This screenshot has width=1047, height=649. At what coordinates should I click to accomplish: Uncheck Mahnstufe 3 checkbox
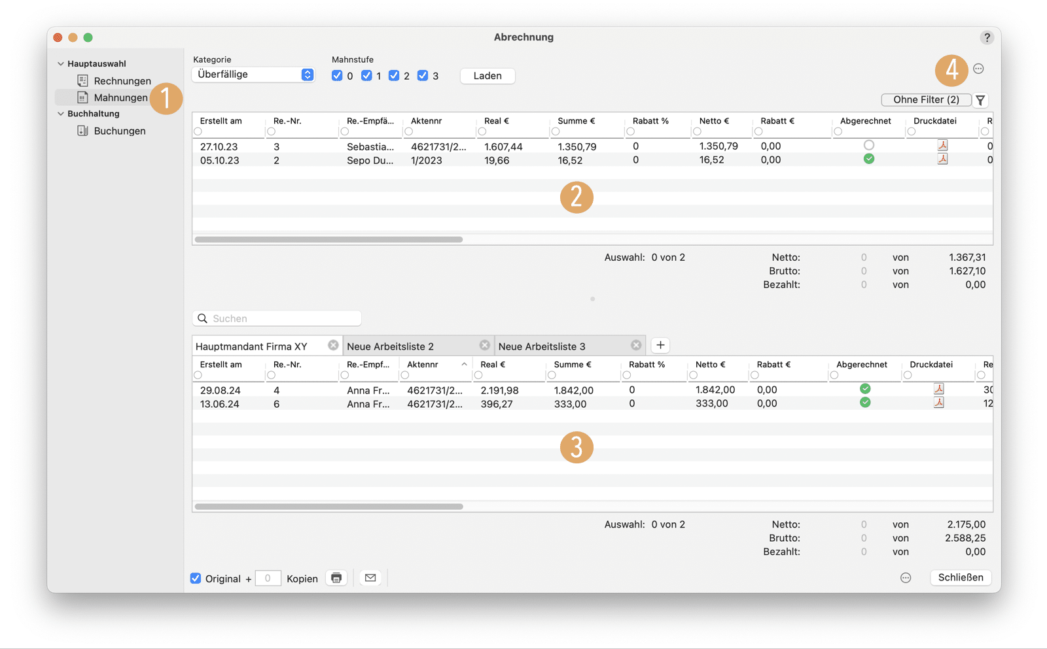tap(423, 76)
